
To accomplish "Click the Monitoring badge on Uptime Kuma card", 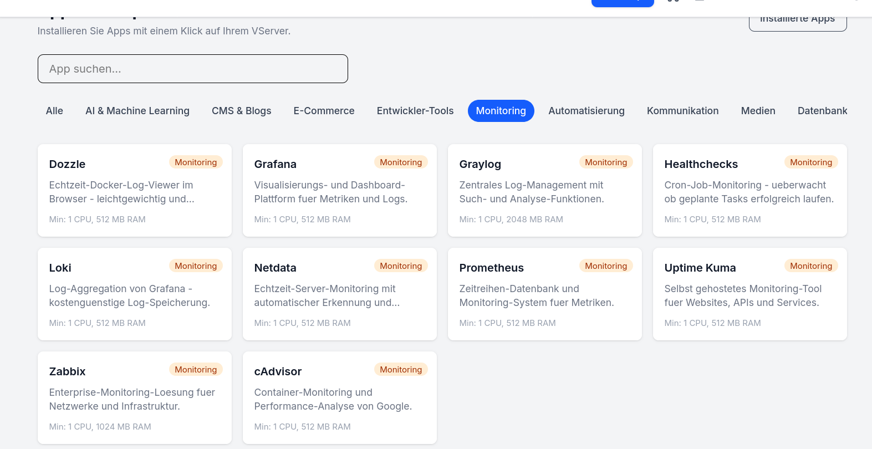I will click(x=811, y=266).
